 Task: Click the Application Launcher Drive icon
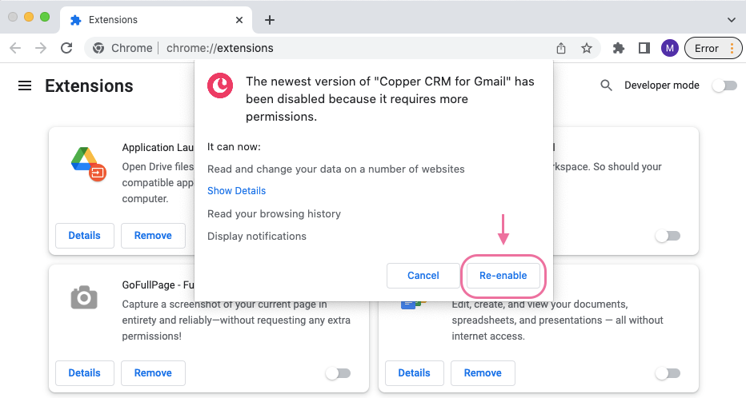click(x=88, y=164)
